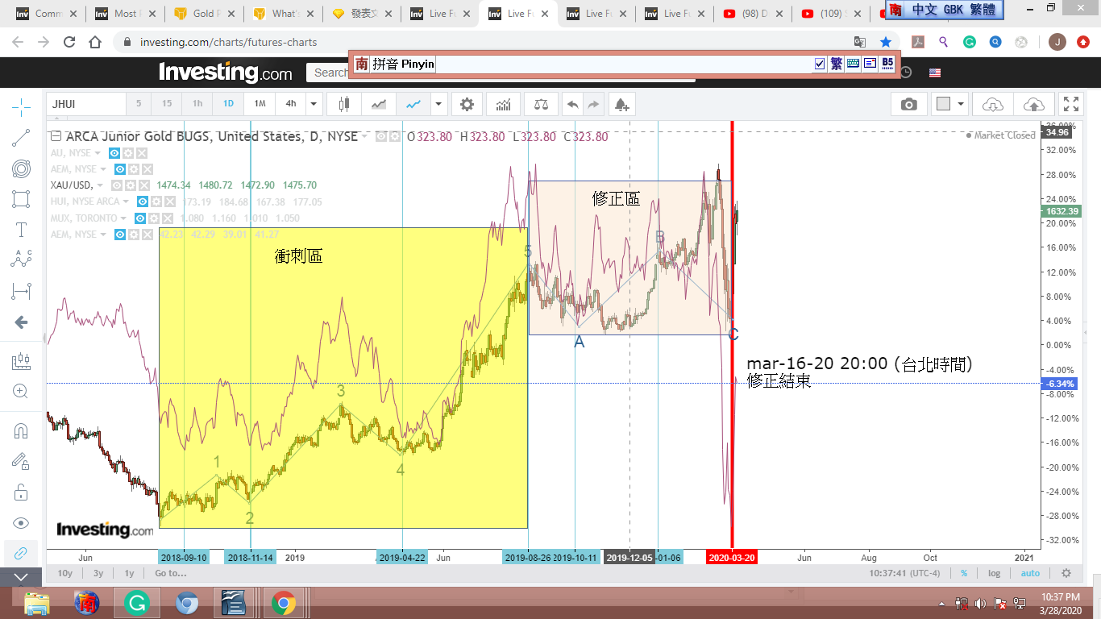
Task: Select the trend line drawing tool
Action: click(x=21, y=138)
